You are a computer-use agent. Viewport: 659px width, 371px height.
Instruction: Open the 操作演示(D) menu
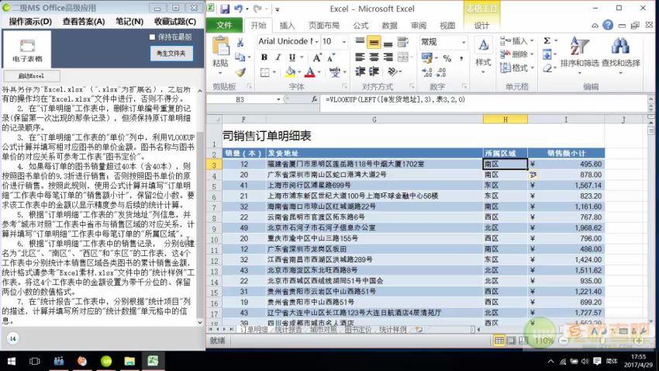click(x=30, y=22)
